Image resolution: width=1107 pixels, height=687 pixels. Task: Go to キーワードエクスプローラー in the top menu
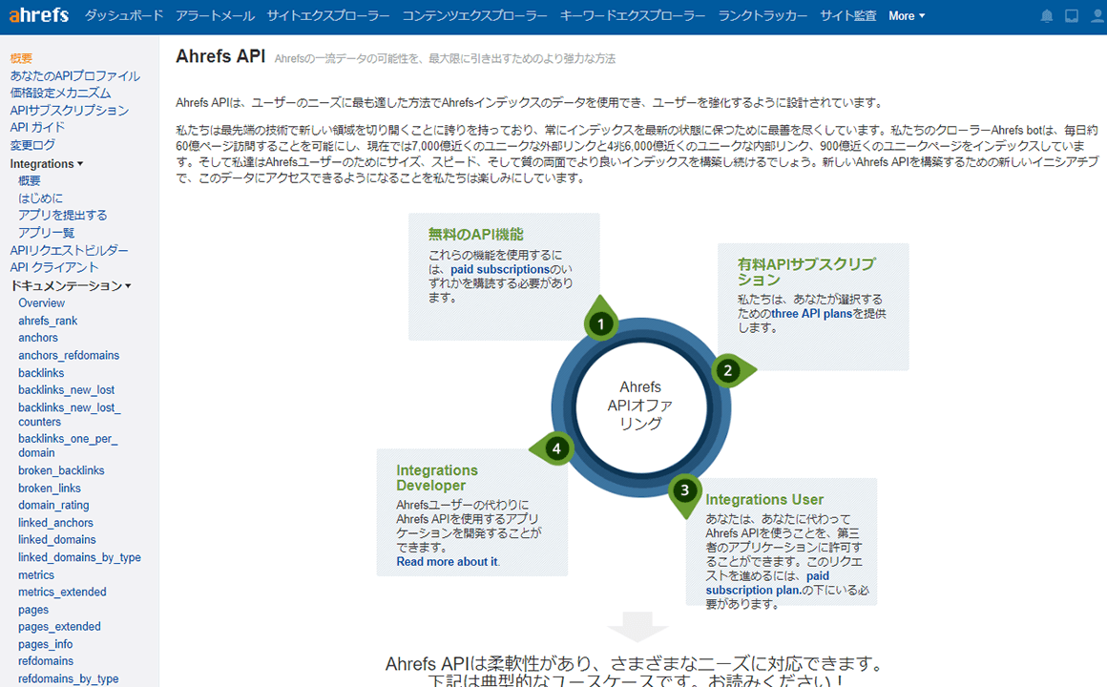tap(632, 16)
